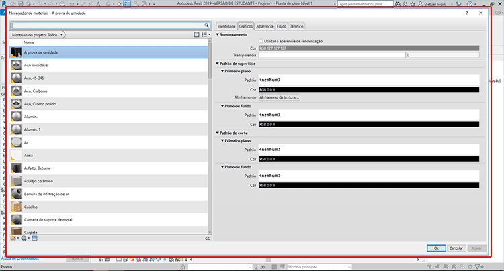The width and height of the screenshot is (504, 271).
Task: Click the Revit application R logo
Action: point(4,4)
